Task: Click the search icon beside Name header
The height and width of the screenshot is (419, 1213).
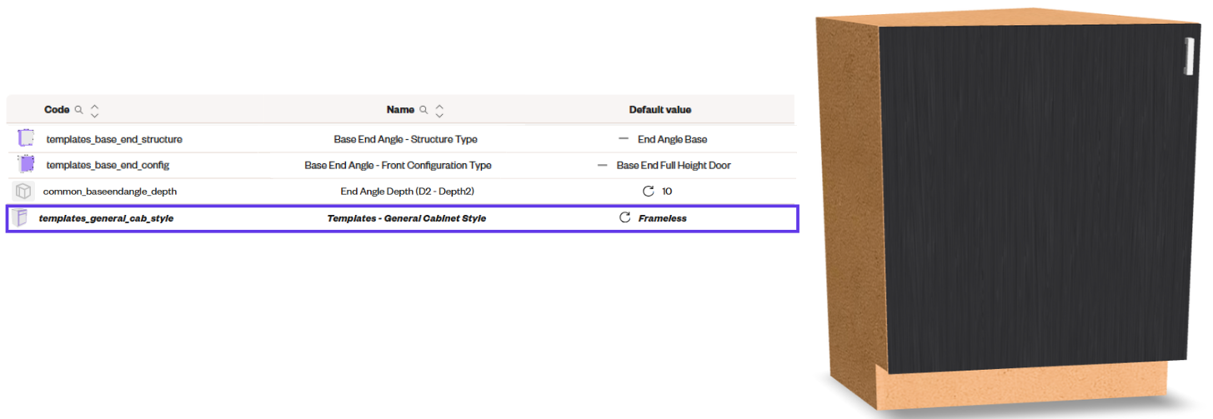Action: pos(424,110)
